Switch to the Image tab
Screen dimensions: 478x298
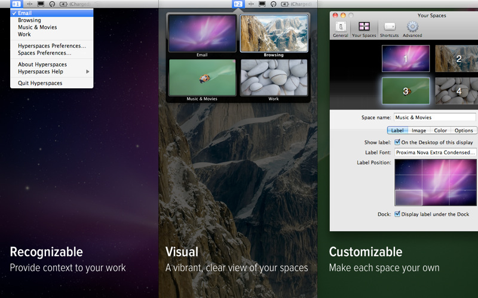pyautogui.click(x=419, y=131)
